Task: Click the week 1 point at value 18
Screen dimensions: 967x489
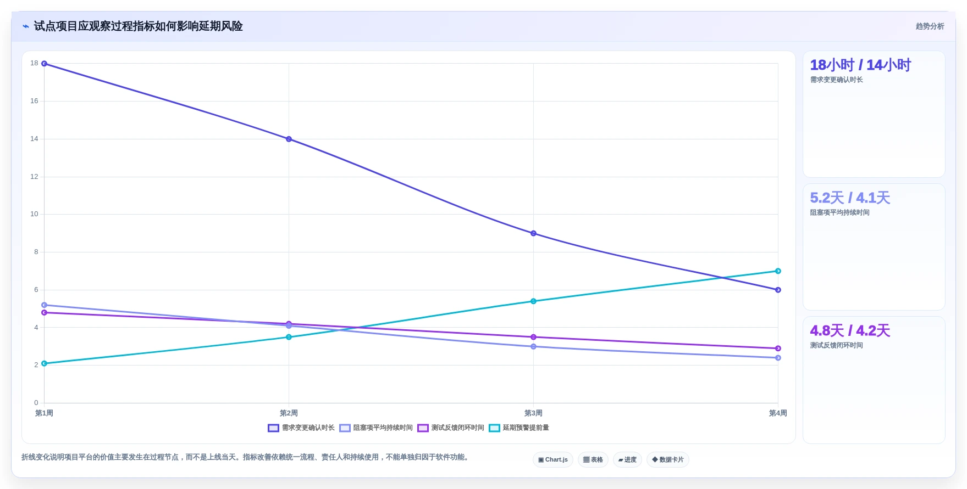Action: [44, 64]
